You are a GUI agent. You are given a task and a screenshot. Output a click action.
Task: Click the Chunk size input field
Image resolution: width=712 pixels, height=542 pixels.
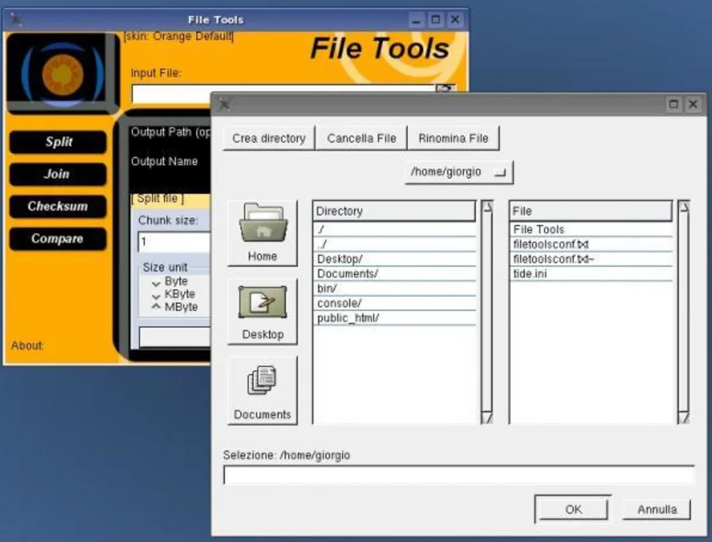(x=174, y=242)
